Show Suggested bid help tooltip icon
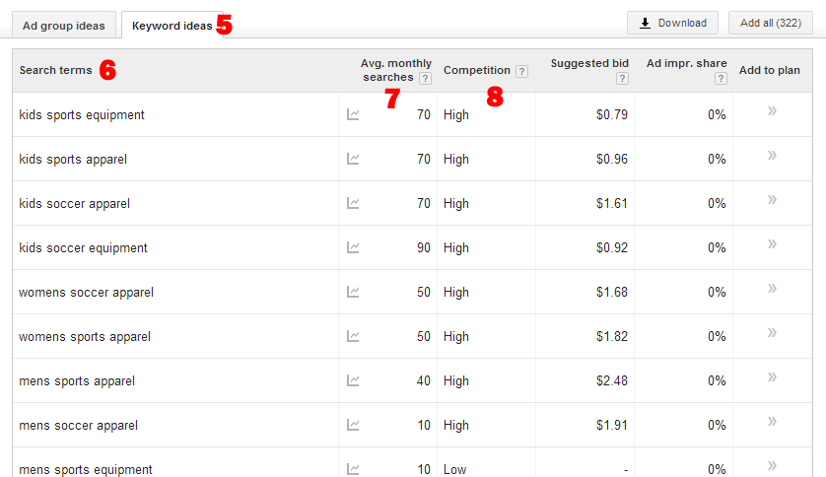 622,79
